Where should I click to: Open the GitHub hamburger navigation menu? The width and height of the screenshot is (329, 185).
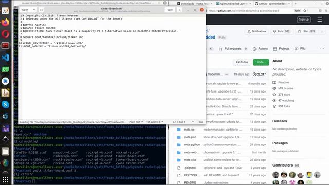point(320,20)
